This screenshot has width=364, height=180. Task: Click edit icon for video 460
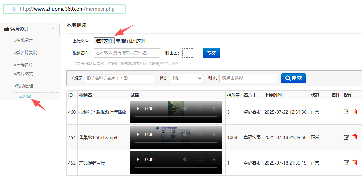click(346, 112)
